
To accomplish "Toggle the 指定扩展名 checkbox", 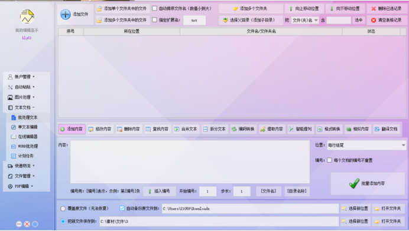I will point(154,20).
